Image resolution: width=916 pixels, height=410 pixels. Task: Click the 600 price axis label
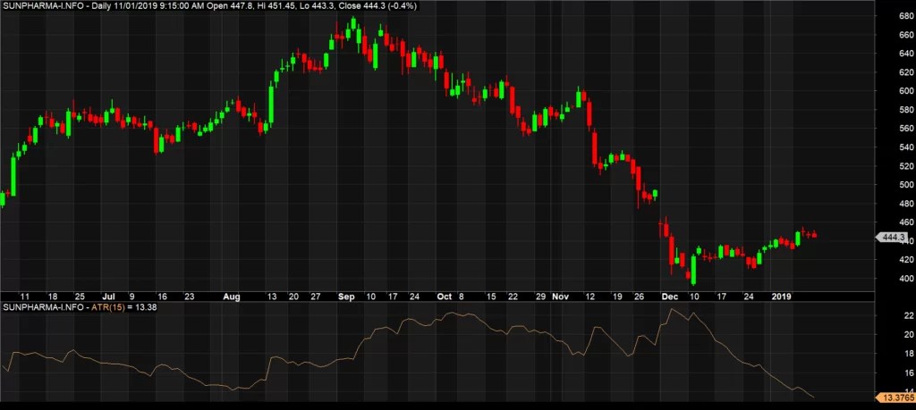[x=906, y=91]
